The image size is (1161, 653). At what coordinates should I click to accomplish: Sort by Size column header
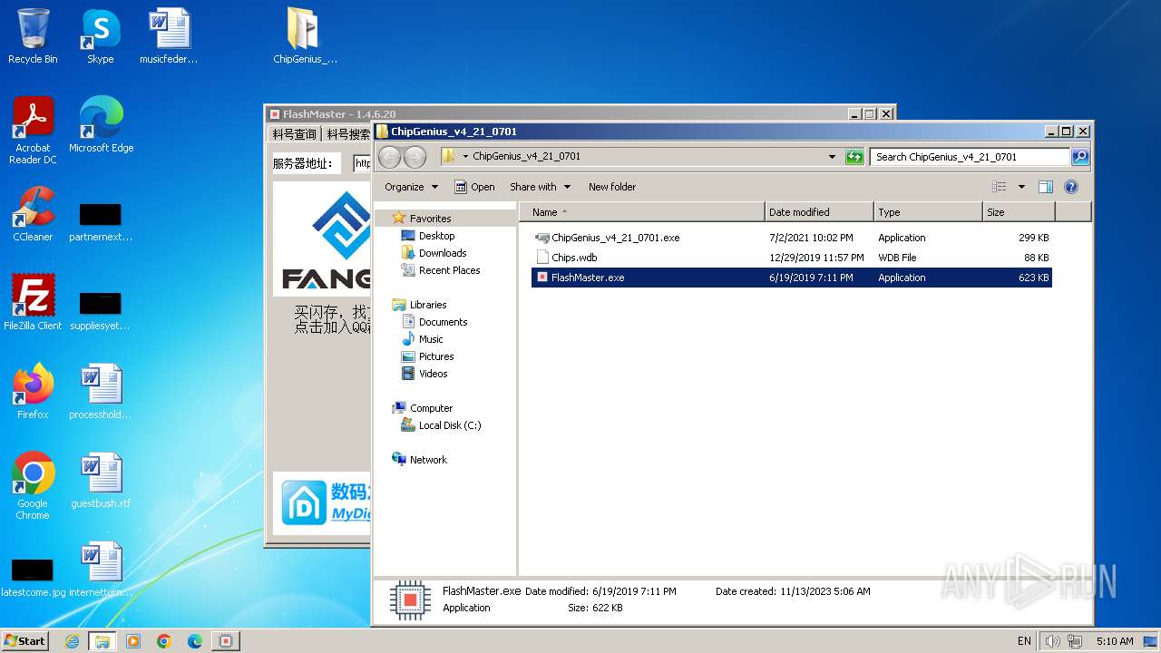click(1019, 212)
